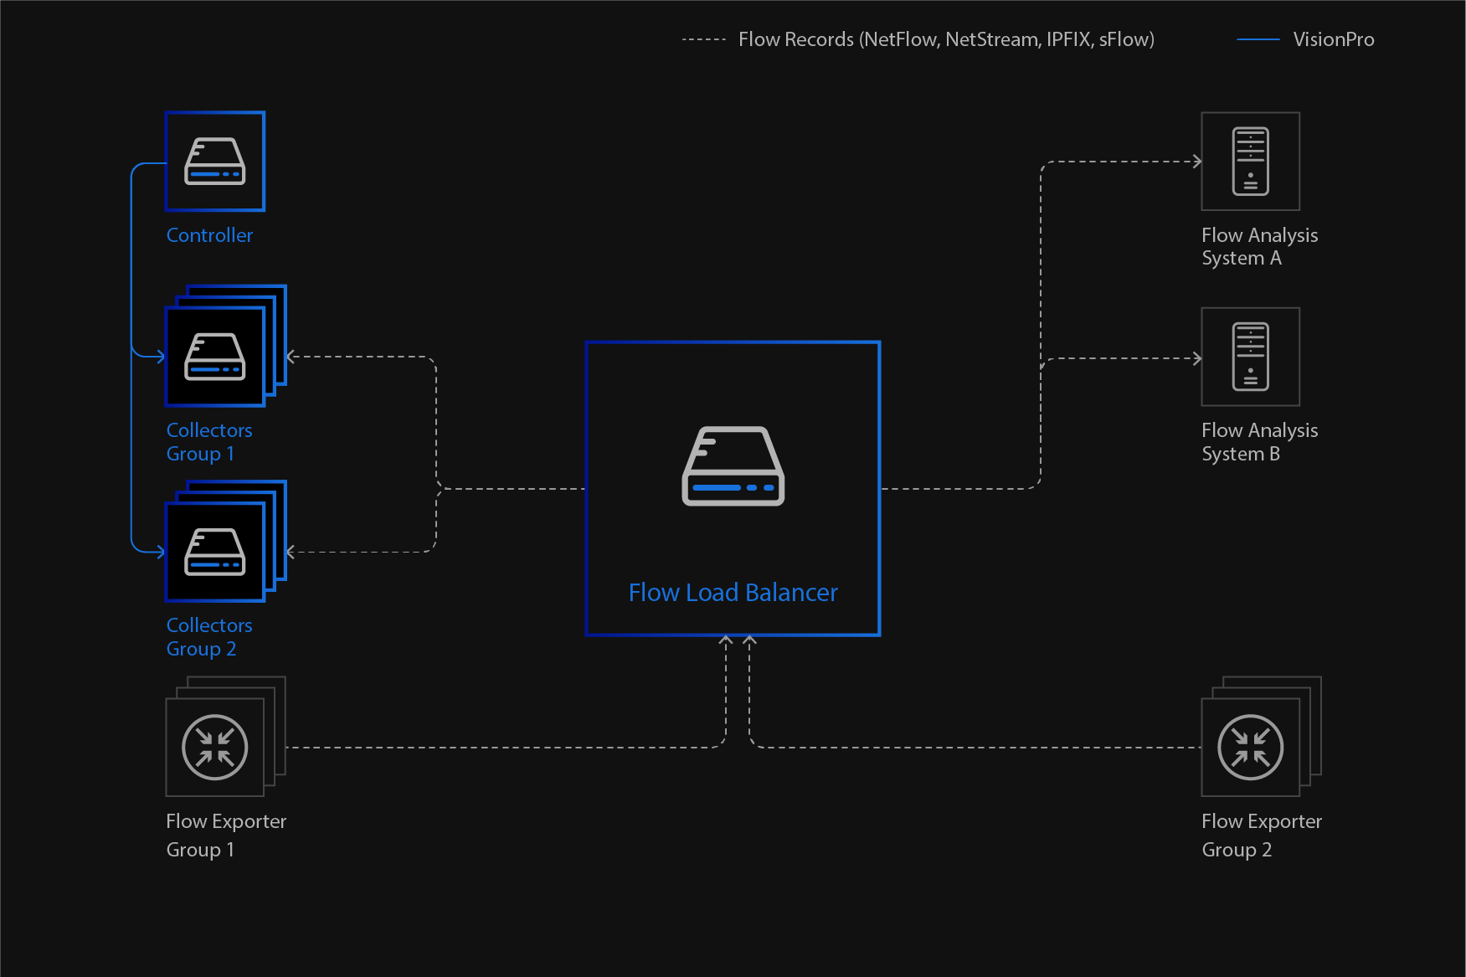Click the Controller device icon
Image resolution: width=1466 pixels, height=977 pixels.
[215, 161]
